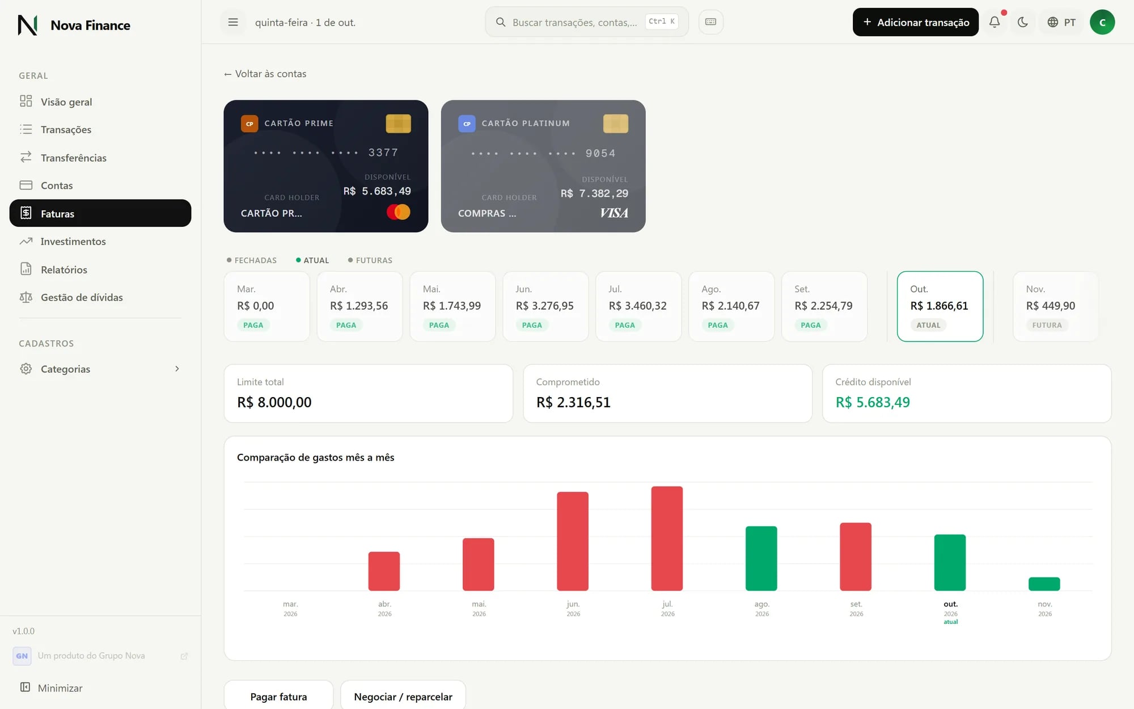Expand the Categorias chevron
1134x709 pixels.
177,369
